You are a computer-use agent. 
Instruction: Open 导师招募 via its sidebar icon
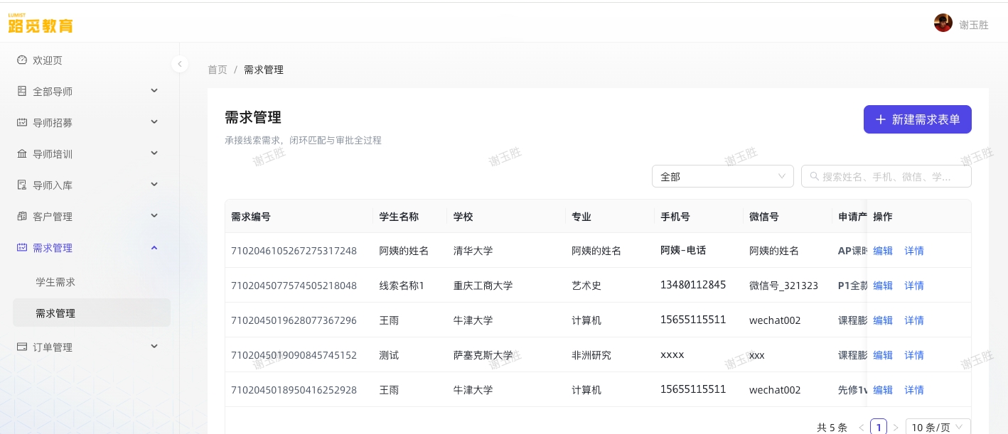click(x=22, y=122)
